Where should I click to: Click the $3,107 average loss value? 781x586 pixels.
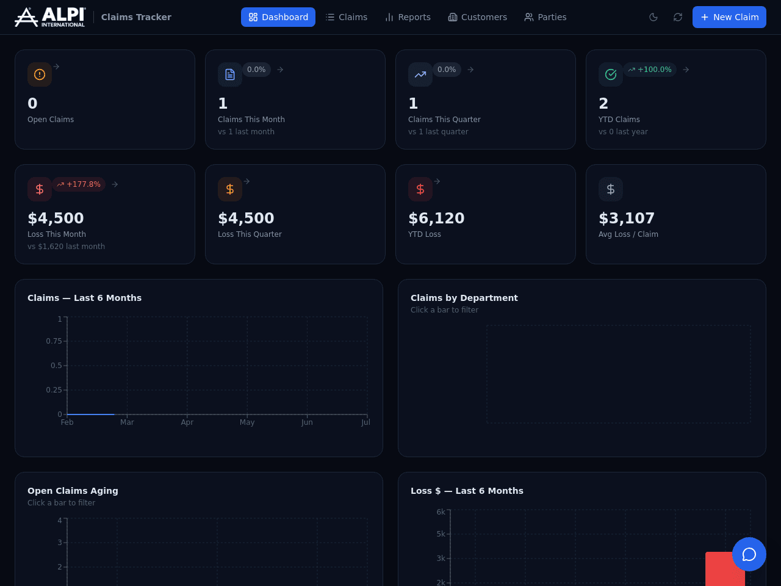click(x=627, y=218)
